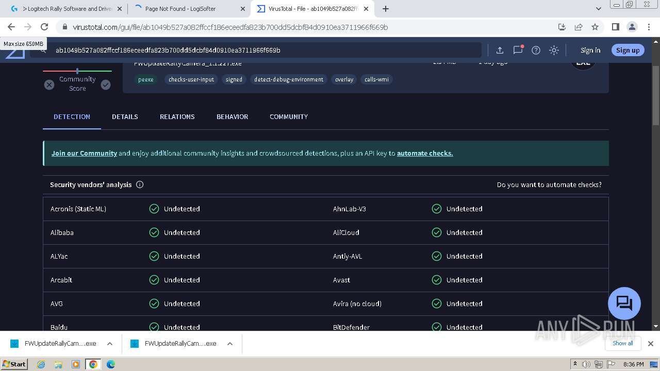Click the overlay tag
The image size is (660, 371).
coord(344,79)
